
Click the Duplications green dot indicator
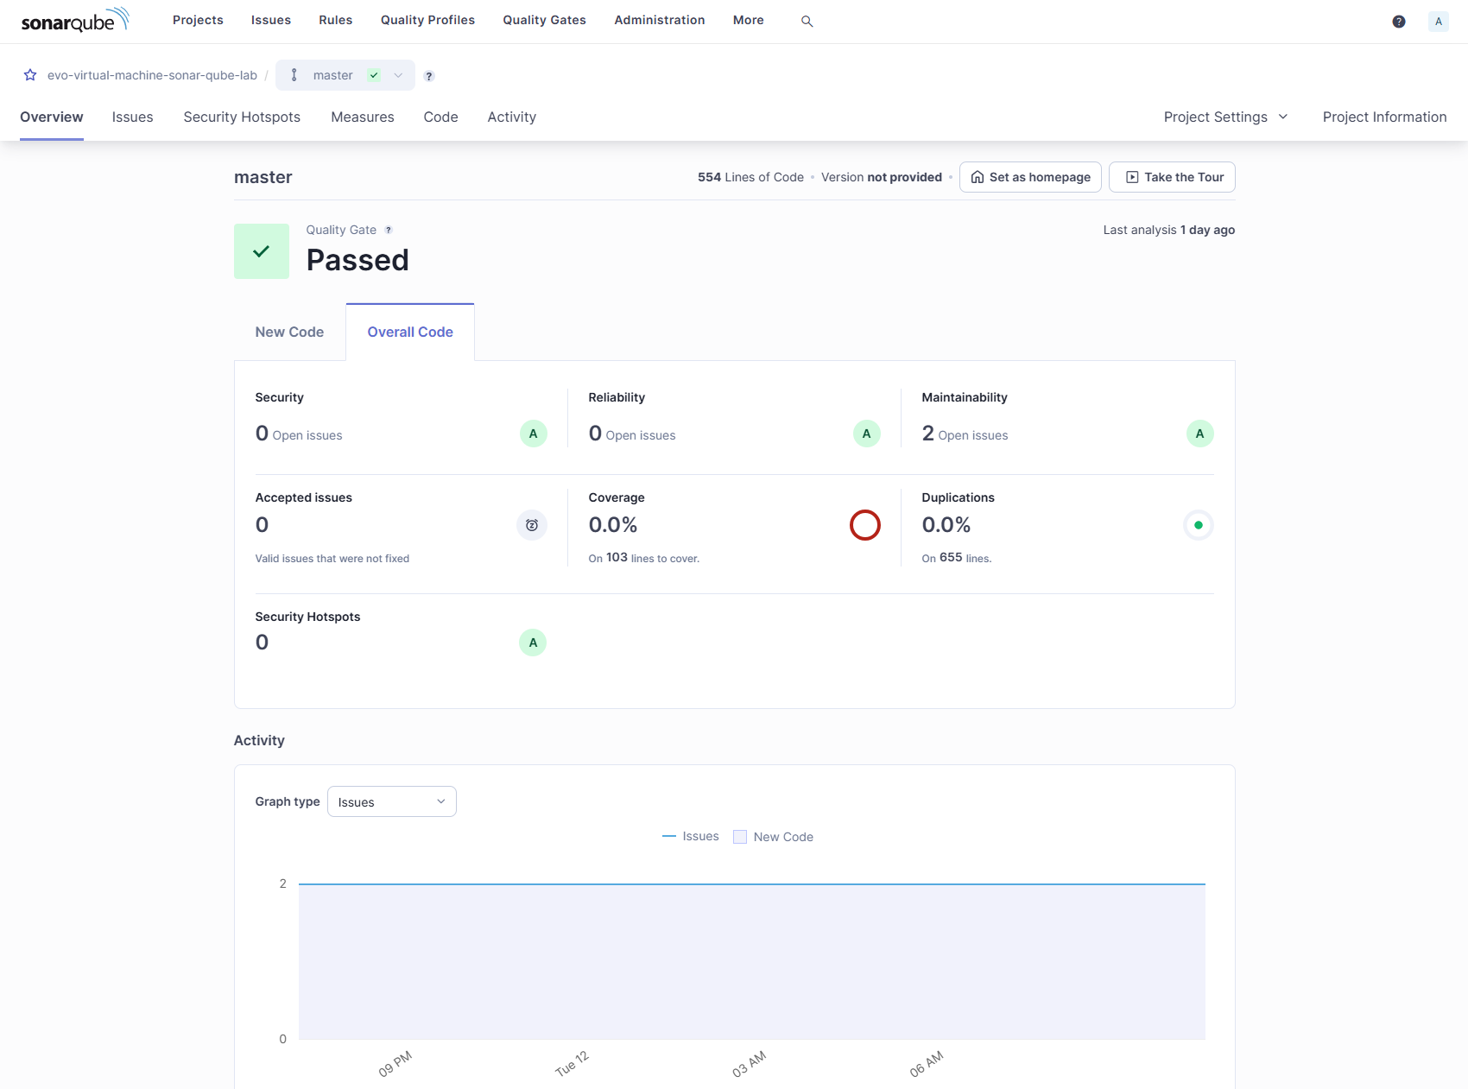[x=1198, y=525]
